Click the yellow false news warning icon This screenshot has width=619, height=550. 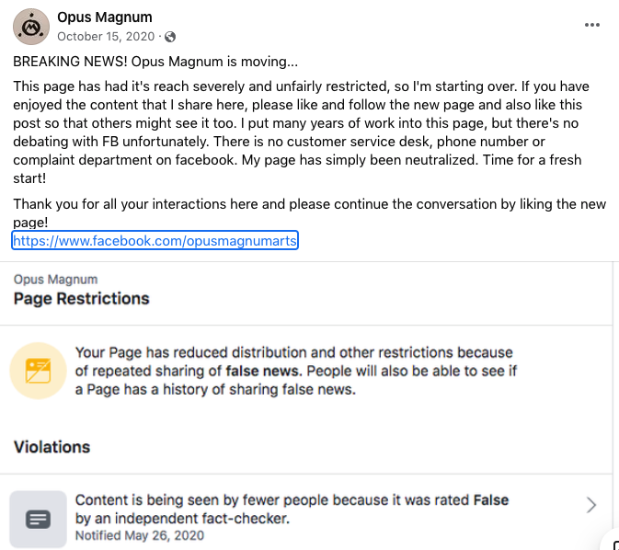(39, 371)
